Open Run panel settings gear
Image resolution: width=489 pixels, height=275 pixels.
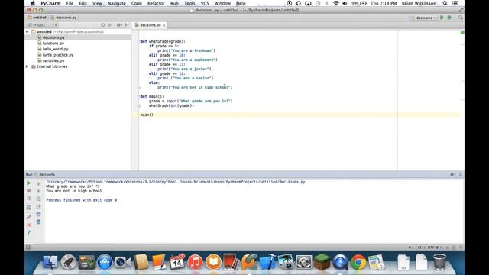(452, 175)
